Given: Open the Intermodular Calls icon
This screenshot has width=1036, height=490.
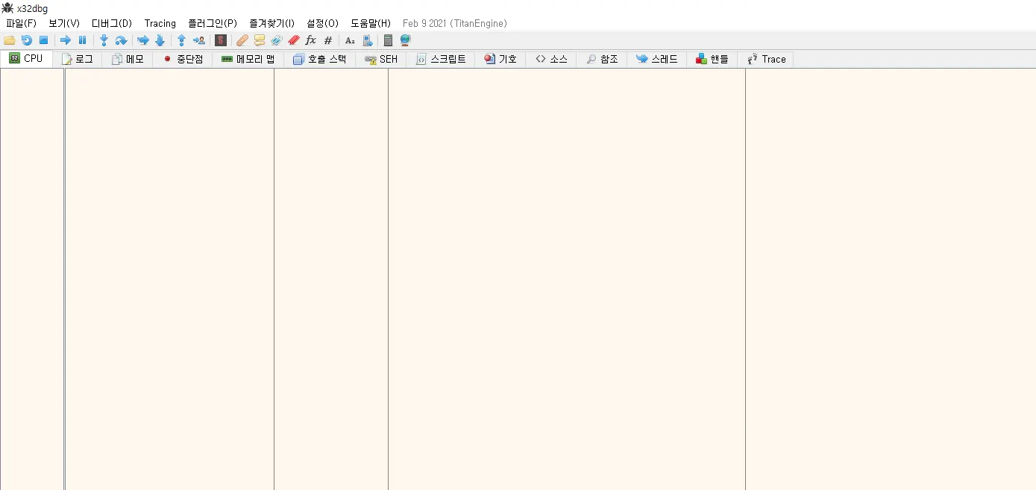Looking at the screenshot, I should (x=368, y=40).
